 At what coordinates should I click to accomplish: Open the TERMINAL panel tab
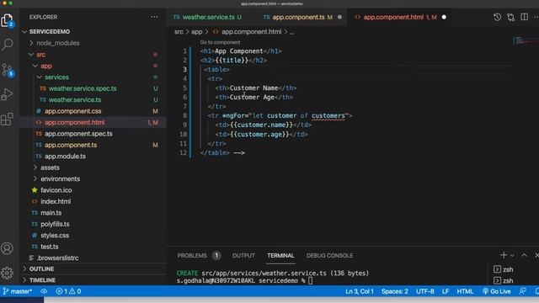pos(280,256)
